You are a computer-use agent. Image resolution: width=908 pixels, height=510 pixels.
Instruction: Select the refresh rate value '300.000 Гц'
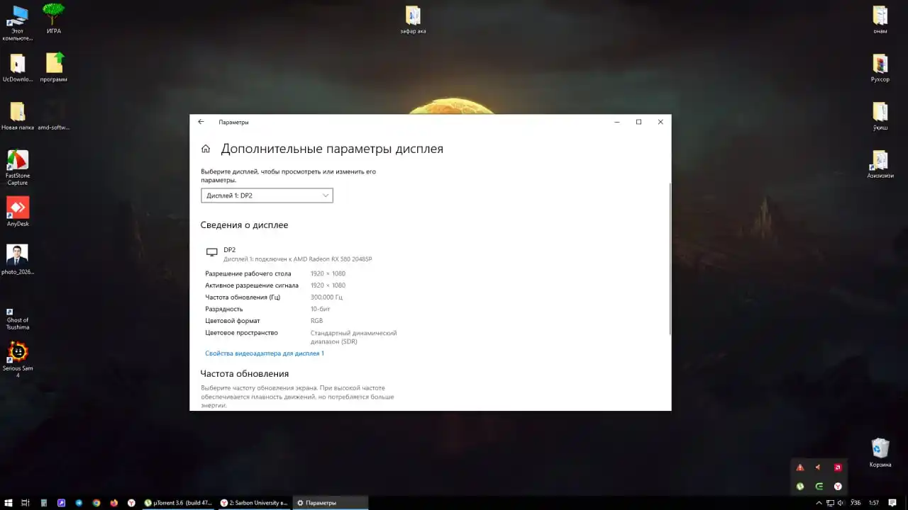(327, 297)
